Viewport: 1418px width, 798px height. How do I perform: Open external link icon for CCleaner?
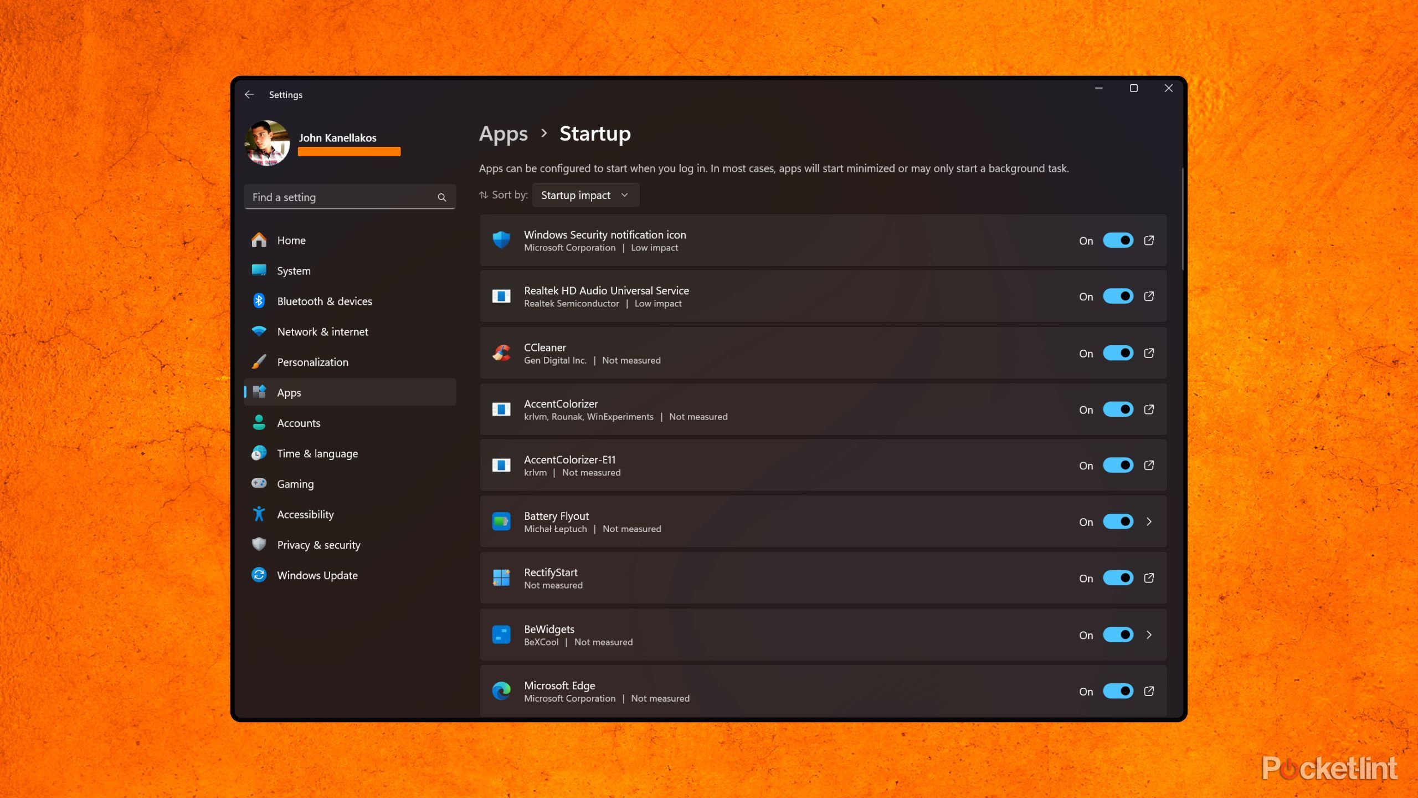(1149, 353)
